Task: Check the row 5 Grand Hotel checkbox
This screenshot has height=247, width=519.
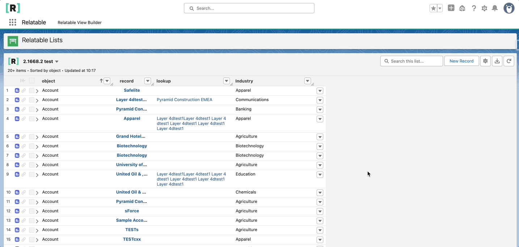Action: click(32, 137)
